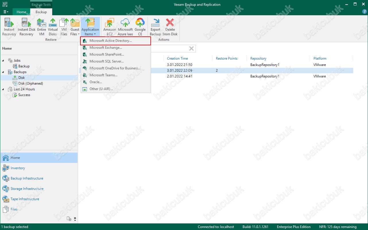
Task: Click Enterprise Plus Edition status text
Action: tap(294, 227)
